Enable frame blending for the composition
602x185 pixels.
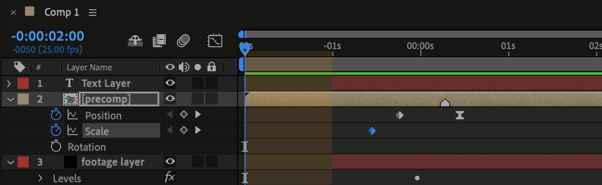coord(159,41)
